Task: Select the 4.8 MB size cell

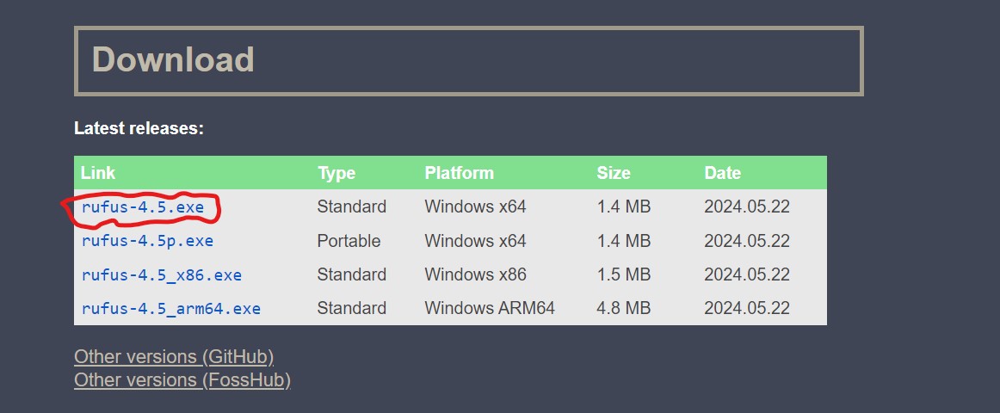Action: 623,308
